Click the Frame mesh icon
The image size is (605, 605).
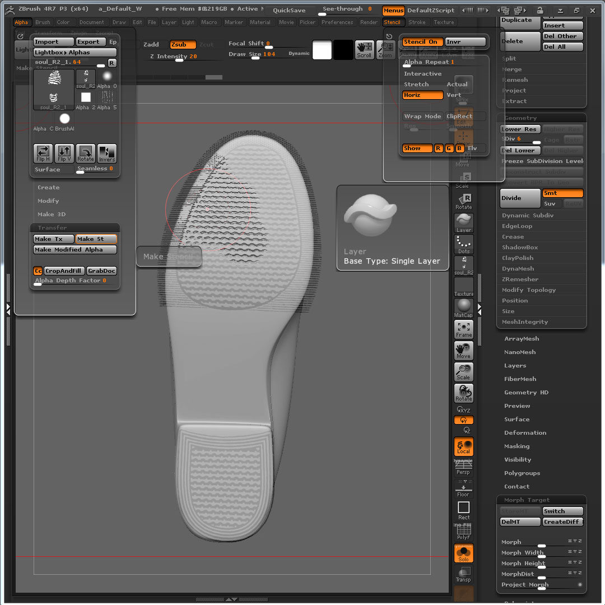pos(463,329)
